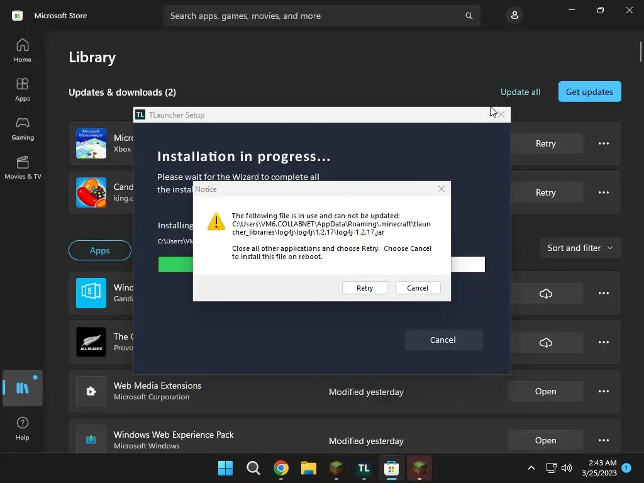Select the Apps filter pill
Image resolution: width=644 pixels, height=483 pixels.
(100, 250)
